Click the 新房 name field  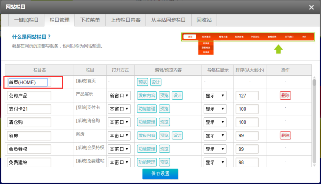pyautogui.click(x=29, y=135)
